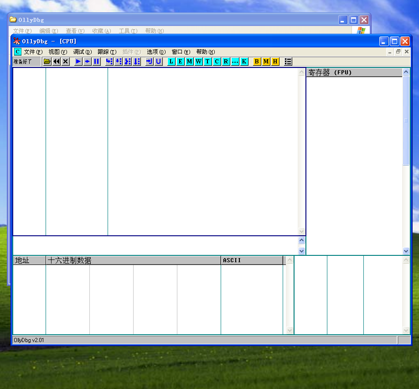
Task: Click the 十六进制数据 column header
Action: (133, 260)
